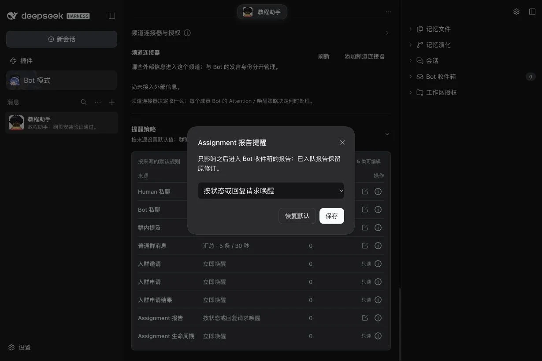This screenshot has width=542, height=361.
Task: Show info for 群内提及 rule
Action: click(378, 228)
